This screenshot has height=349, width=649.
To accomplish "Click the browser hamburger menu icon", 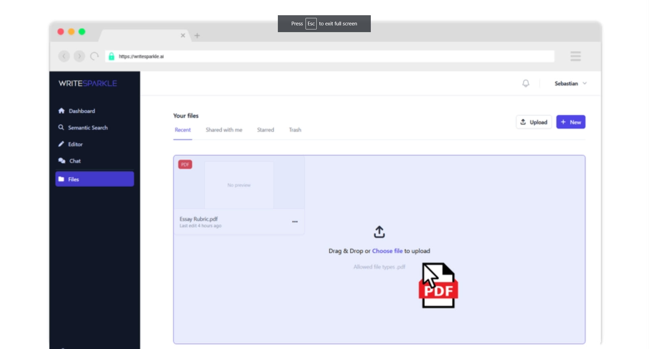I will (x=575, y=56).
